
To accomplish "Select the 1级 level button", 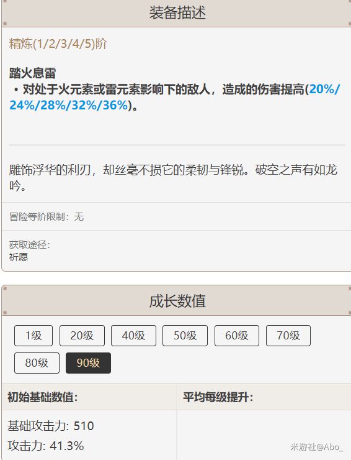I will [33, 336].
